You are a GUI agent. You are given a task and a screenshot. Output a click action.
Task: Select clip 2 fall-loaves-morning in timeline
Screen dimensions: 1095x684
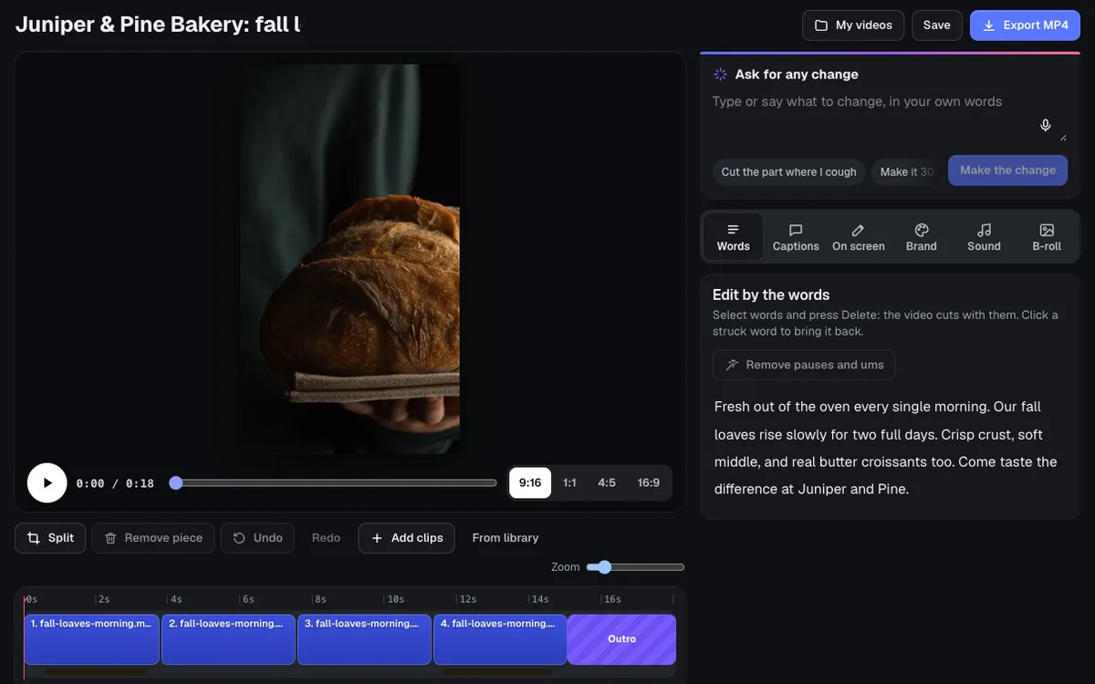tap(228, 639)
